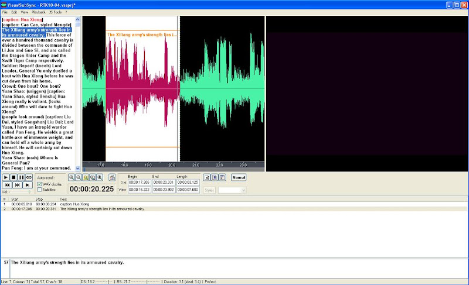Click the first zoom-in magnifier icon
Viewport: 469px width, 285px height.
(72, 177)
